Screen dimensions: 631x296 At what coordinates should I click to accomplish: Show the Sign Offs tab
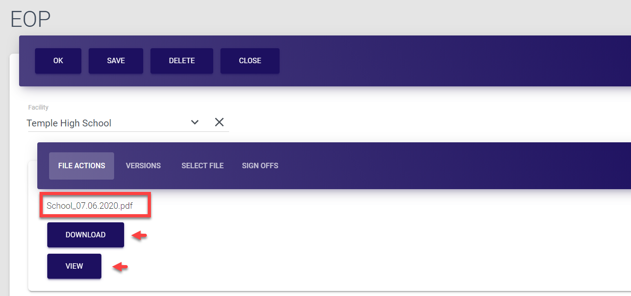point(260,166)
